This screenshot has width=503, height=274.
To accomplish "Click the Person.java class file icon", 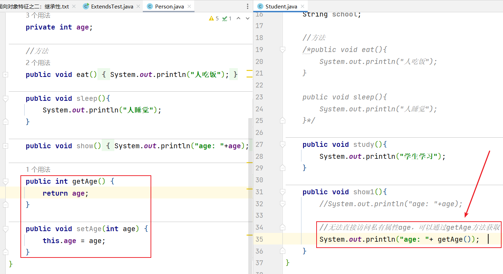I will pos(150,6).
